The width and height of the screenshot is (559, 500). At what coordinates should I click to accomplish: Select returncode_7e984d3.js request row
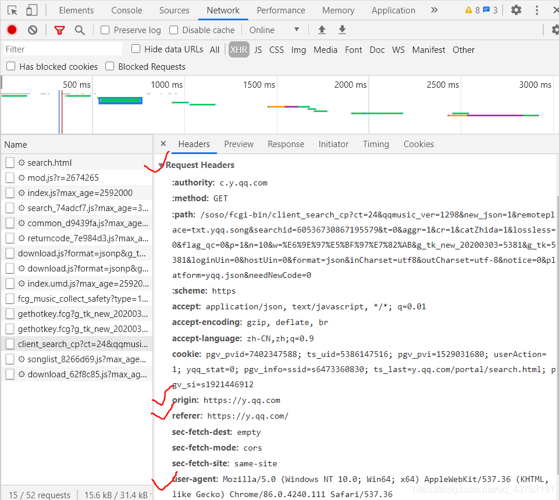tap(77, 238)
